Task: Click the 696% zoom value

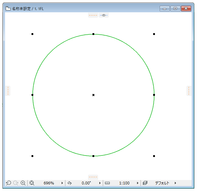Action: tap(49, 183)
